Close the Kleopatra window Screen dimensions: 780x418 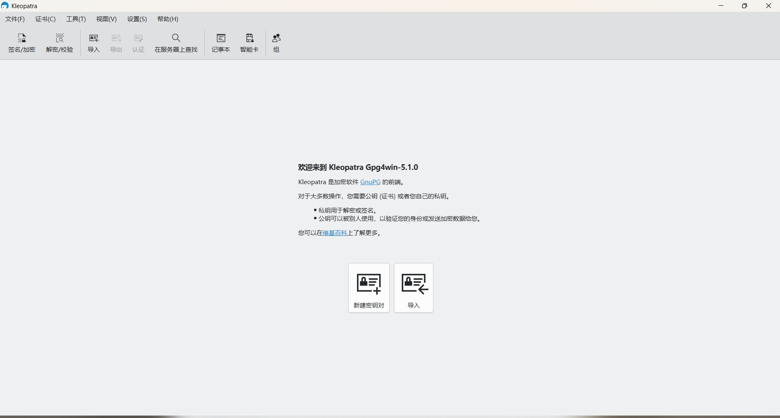click(769, 6)
